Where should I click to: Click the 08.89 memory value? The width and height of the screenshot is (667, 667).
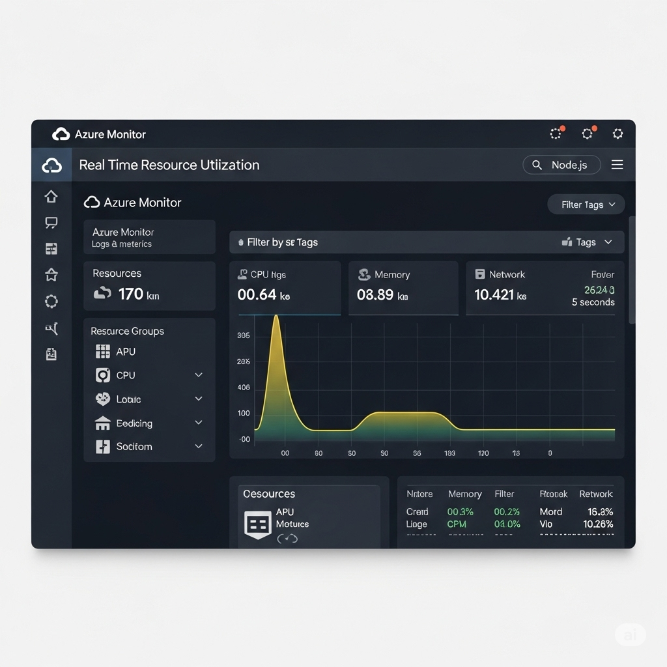pos(375,294)
